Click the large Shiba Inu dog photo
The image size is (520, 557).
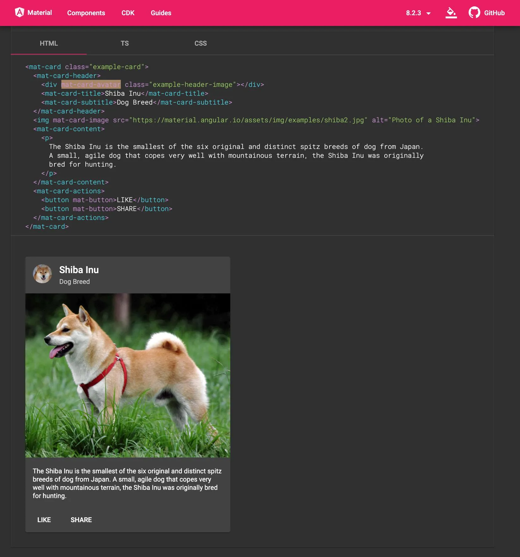(x=128, y=375)
